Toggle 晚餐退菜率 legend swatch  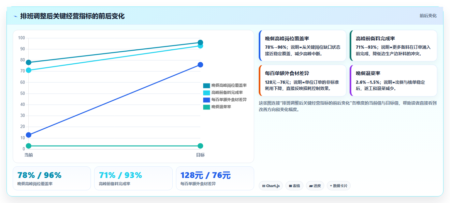[206, 107]
